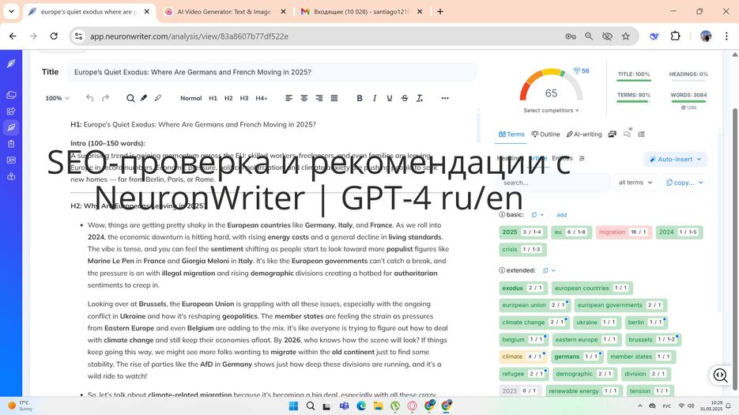This screenshot has width=739, height=415.
Task: Expand the Select competitors dropdown
Action: pos(551,111)
